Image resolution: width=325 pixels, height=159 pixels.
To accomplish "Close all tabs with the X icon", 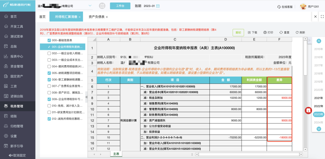I will pyautogui.click(x=315, y=17).
